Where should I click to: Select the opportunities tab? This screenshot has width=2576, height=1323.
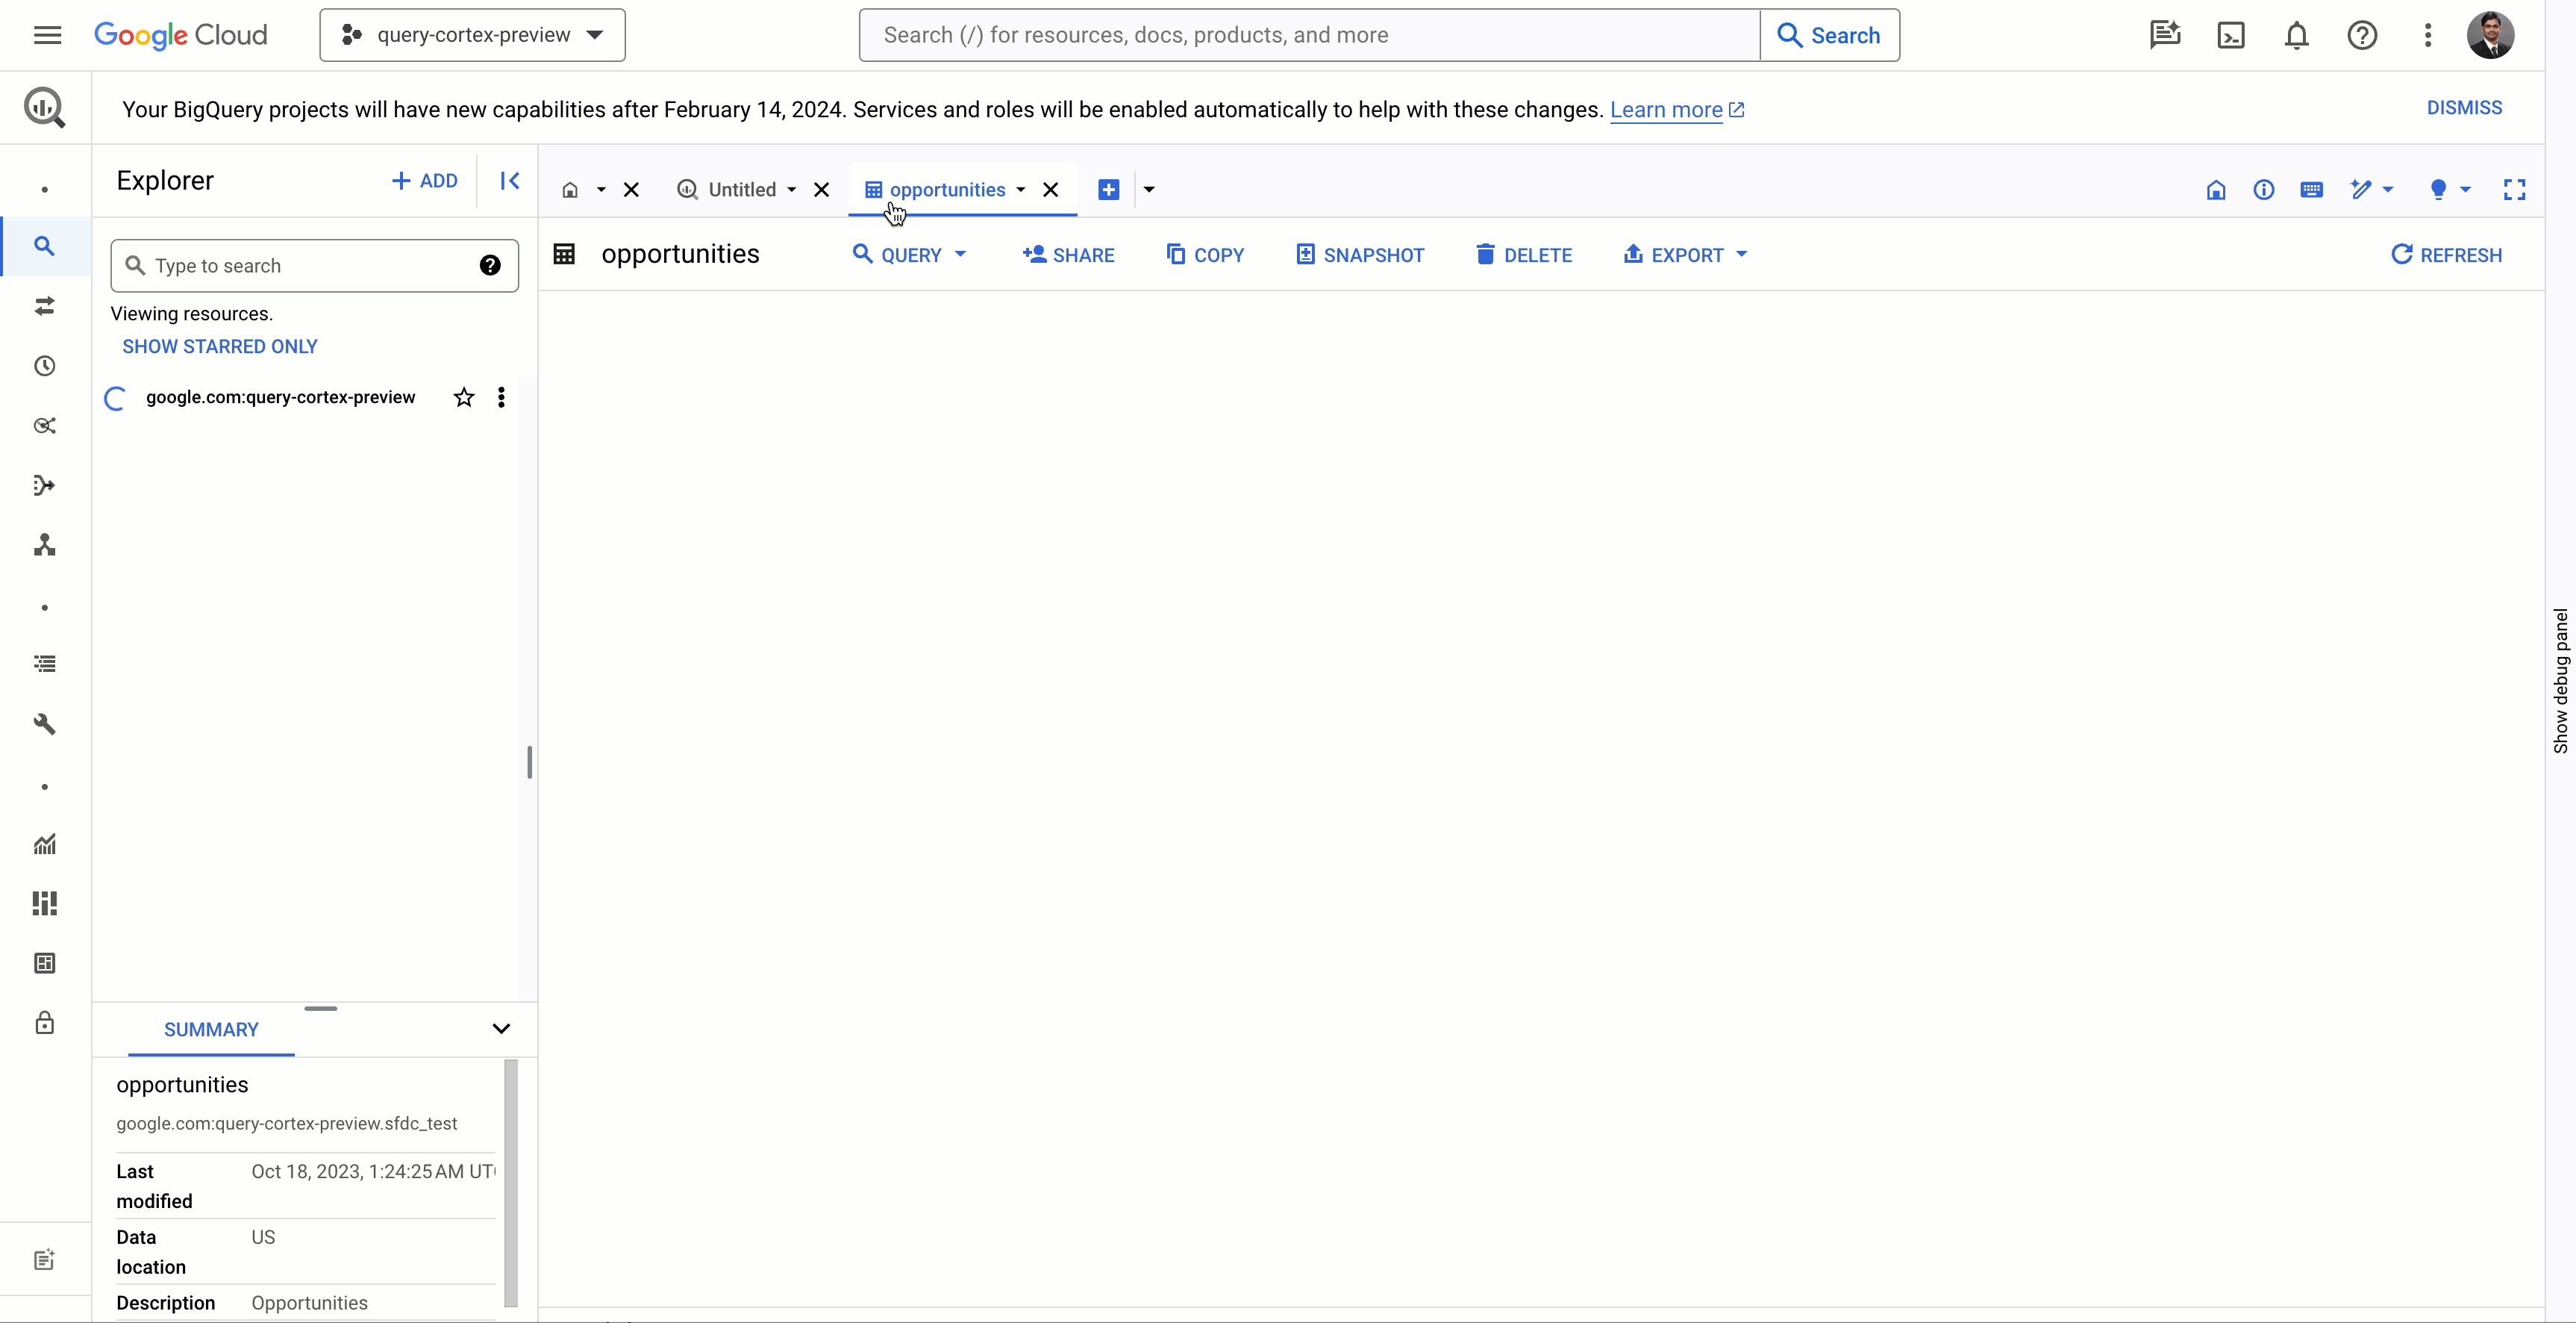tap(948, 189)
